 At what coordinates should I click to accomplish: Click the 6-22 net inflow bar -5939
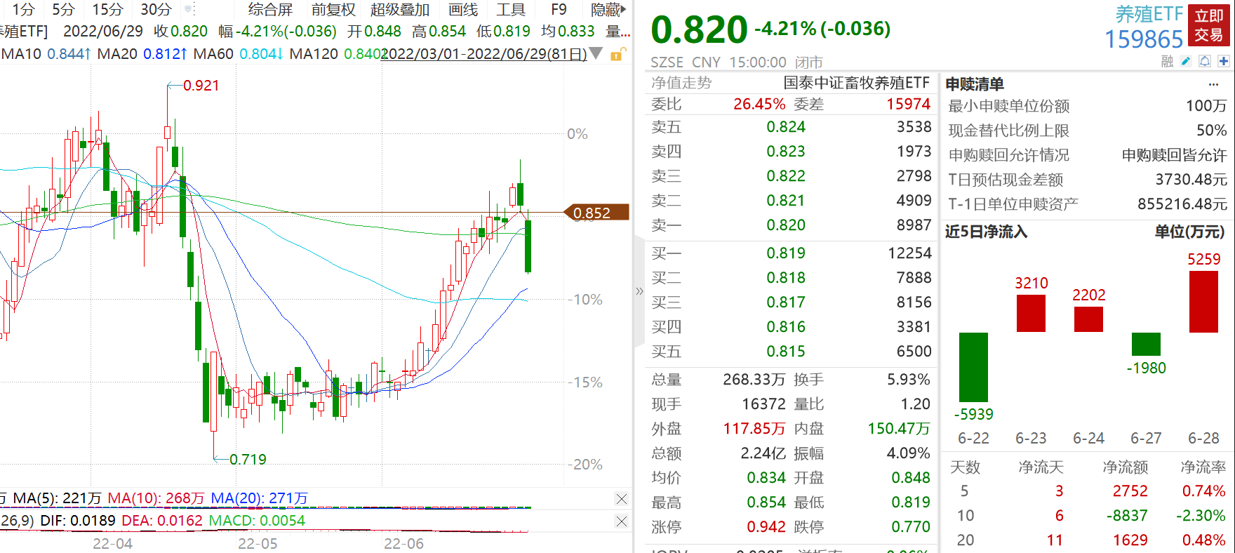(973, 367)
